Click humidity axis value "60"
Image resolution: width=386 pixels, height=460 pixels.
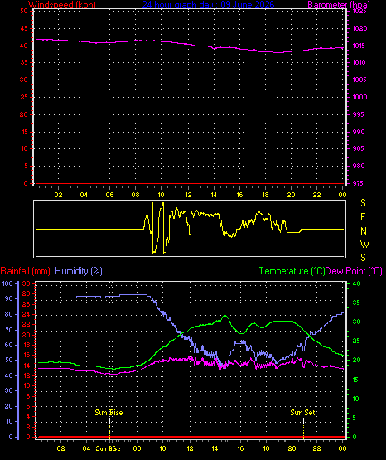coord(9,345)
